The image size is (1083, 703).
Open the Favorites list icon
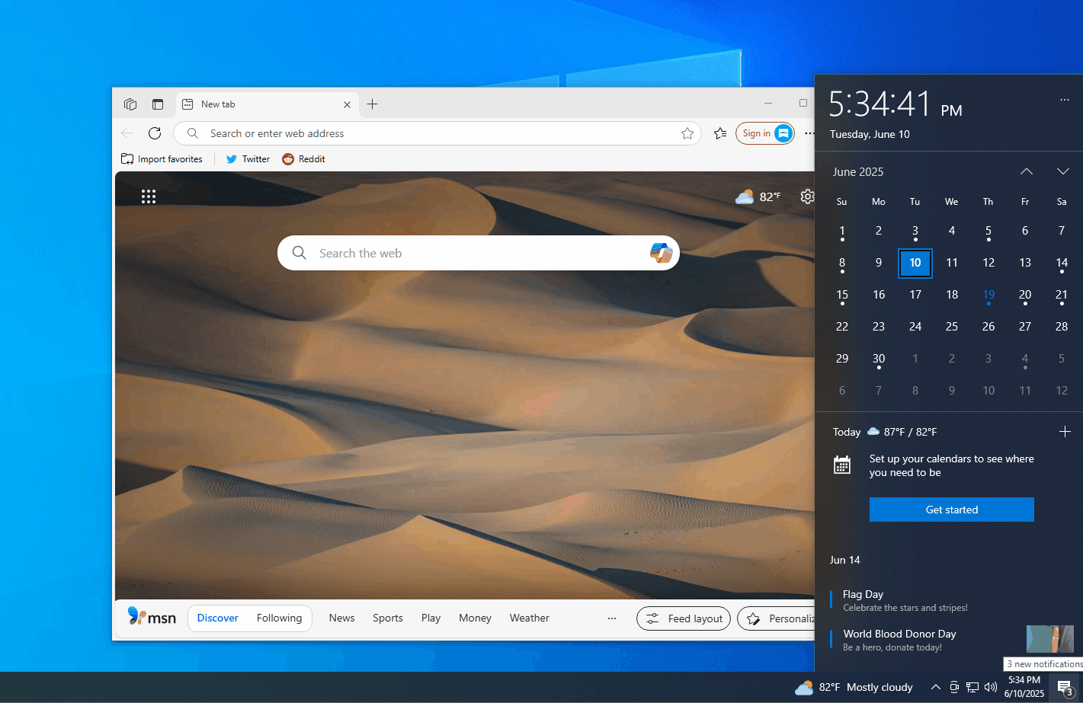pyautogui.click(x=720, y=133)
